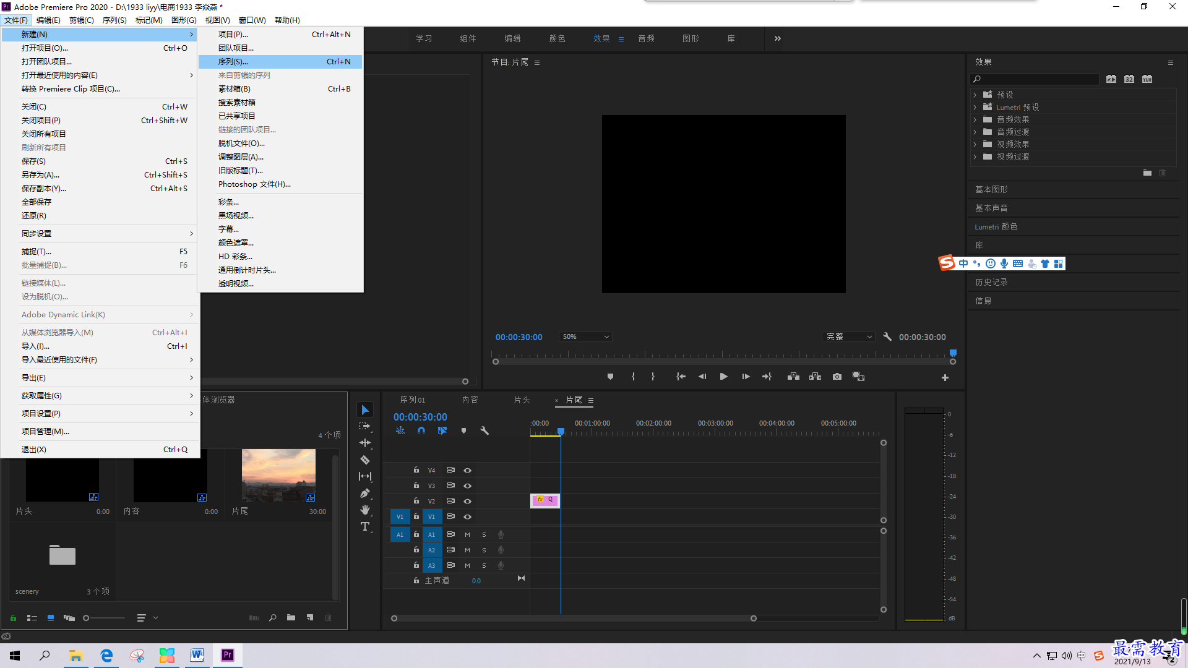Toggle timeline Snap magnet icon
This screenshot has width=1188, height=668.
click(x=421, y=430)
